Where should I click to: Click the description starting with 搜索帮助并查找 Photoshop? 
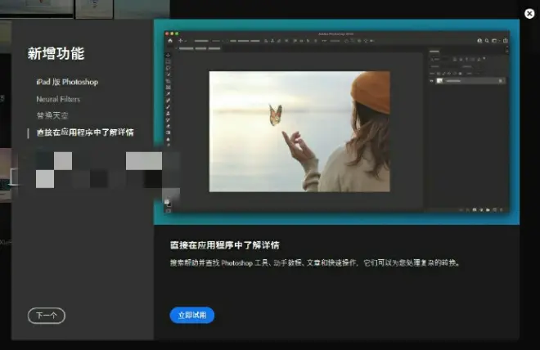click(315, 263)
